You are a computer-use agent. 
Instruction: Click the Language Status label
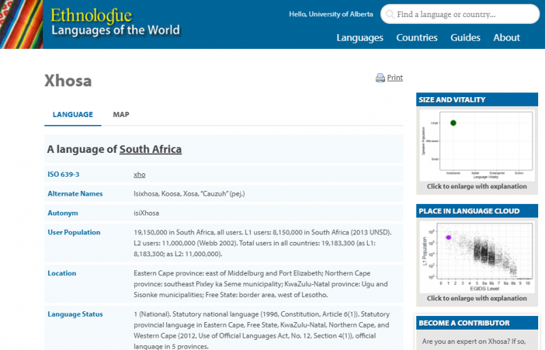click(x=75, y=314)
